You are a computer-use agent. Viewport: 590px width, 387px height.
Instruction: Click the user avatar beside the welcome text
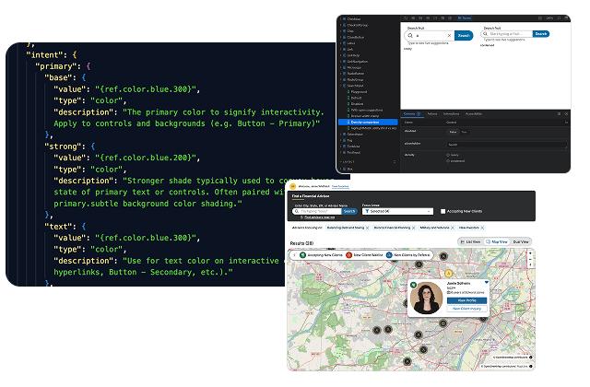tap(293, 186)
